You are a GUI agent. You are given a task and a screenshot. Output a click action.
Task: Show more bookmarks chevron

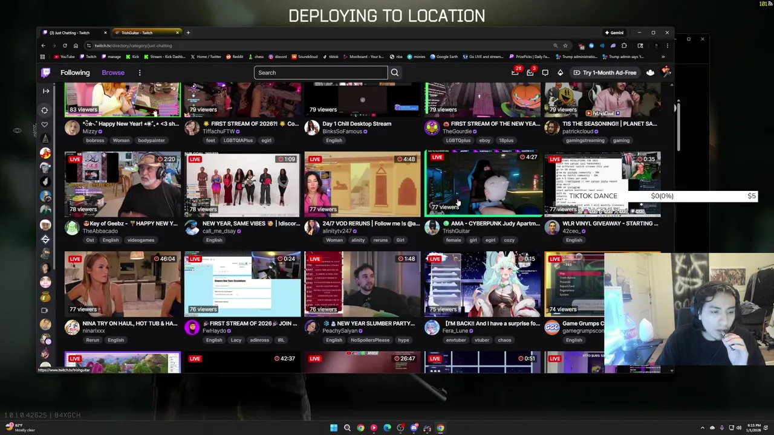663,57
